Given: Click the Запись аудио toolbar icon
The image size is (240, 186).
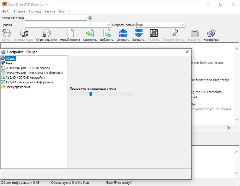Looking at the screenshot, I should pos(24,33).
